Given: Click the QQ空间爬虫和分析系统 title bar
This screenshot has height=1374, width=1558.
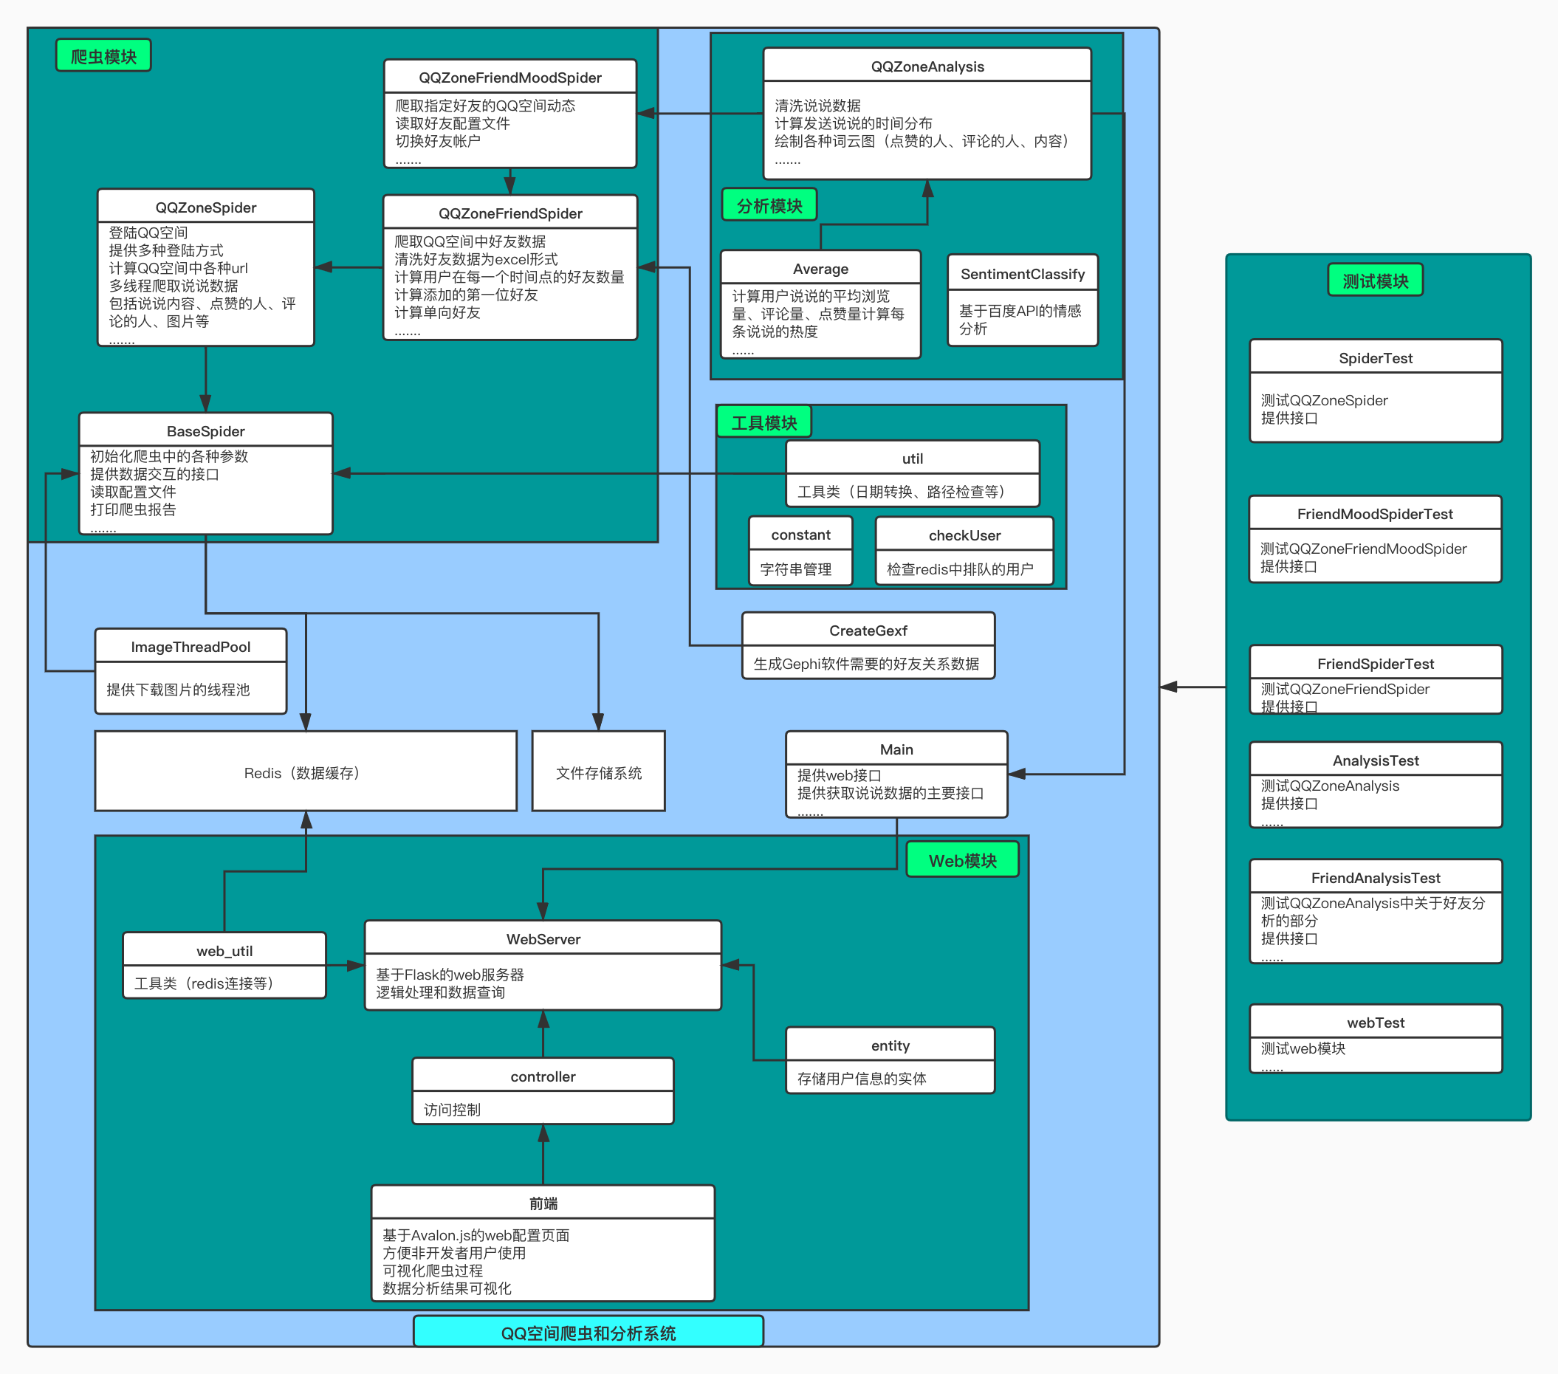Looking at the screenshot, I should click(x=588, y=1333).
